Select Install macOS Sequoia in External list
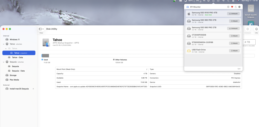The width and height of the screenshot is (259, 127). tap(19, 89)
